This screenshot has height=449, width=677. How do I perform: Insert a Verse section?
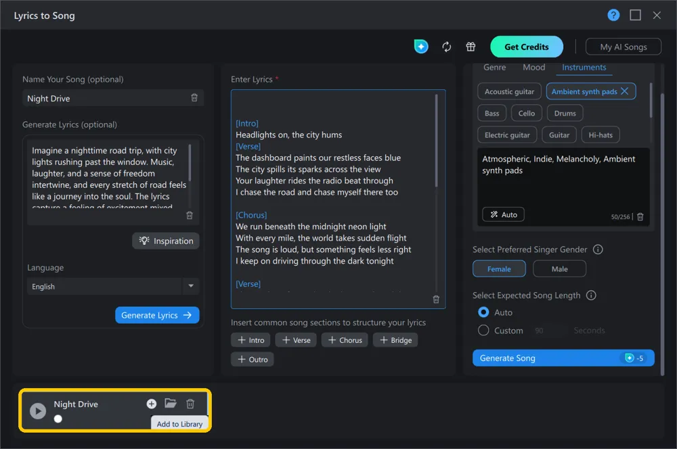tap(296, 340)
